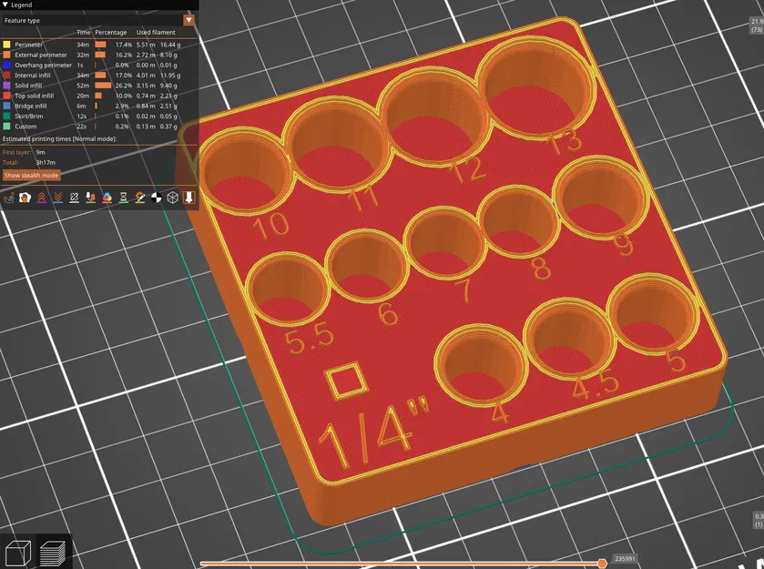Toggle Travel moves visibility icon

coord(9,198)
